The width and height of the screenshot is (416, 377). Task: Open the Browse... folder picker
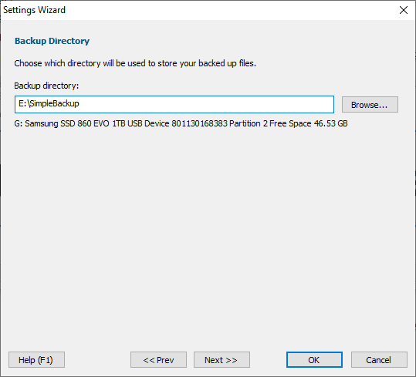pyautogui.click(x=370, y=105)
